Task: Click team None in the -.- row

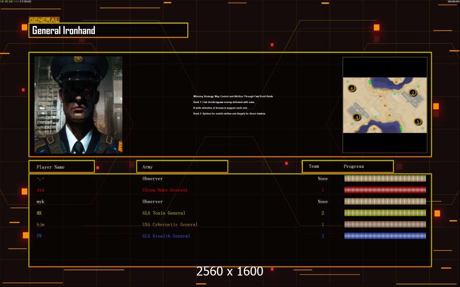Action: [322, 178]
